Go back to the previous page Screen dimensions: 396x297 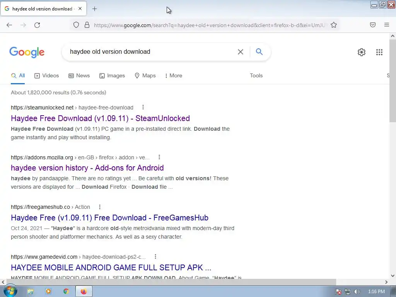coord(9,25)
